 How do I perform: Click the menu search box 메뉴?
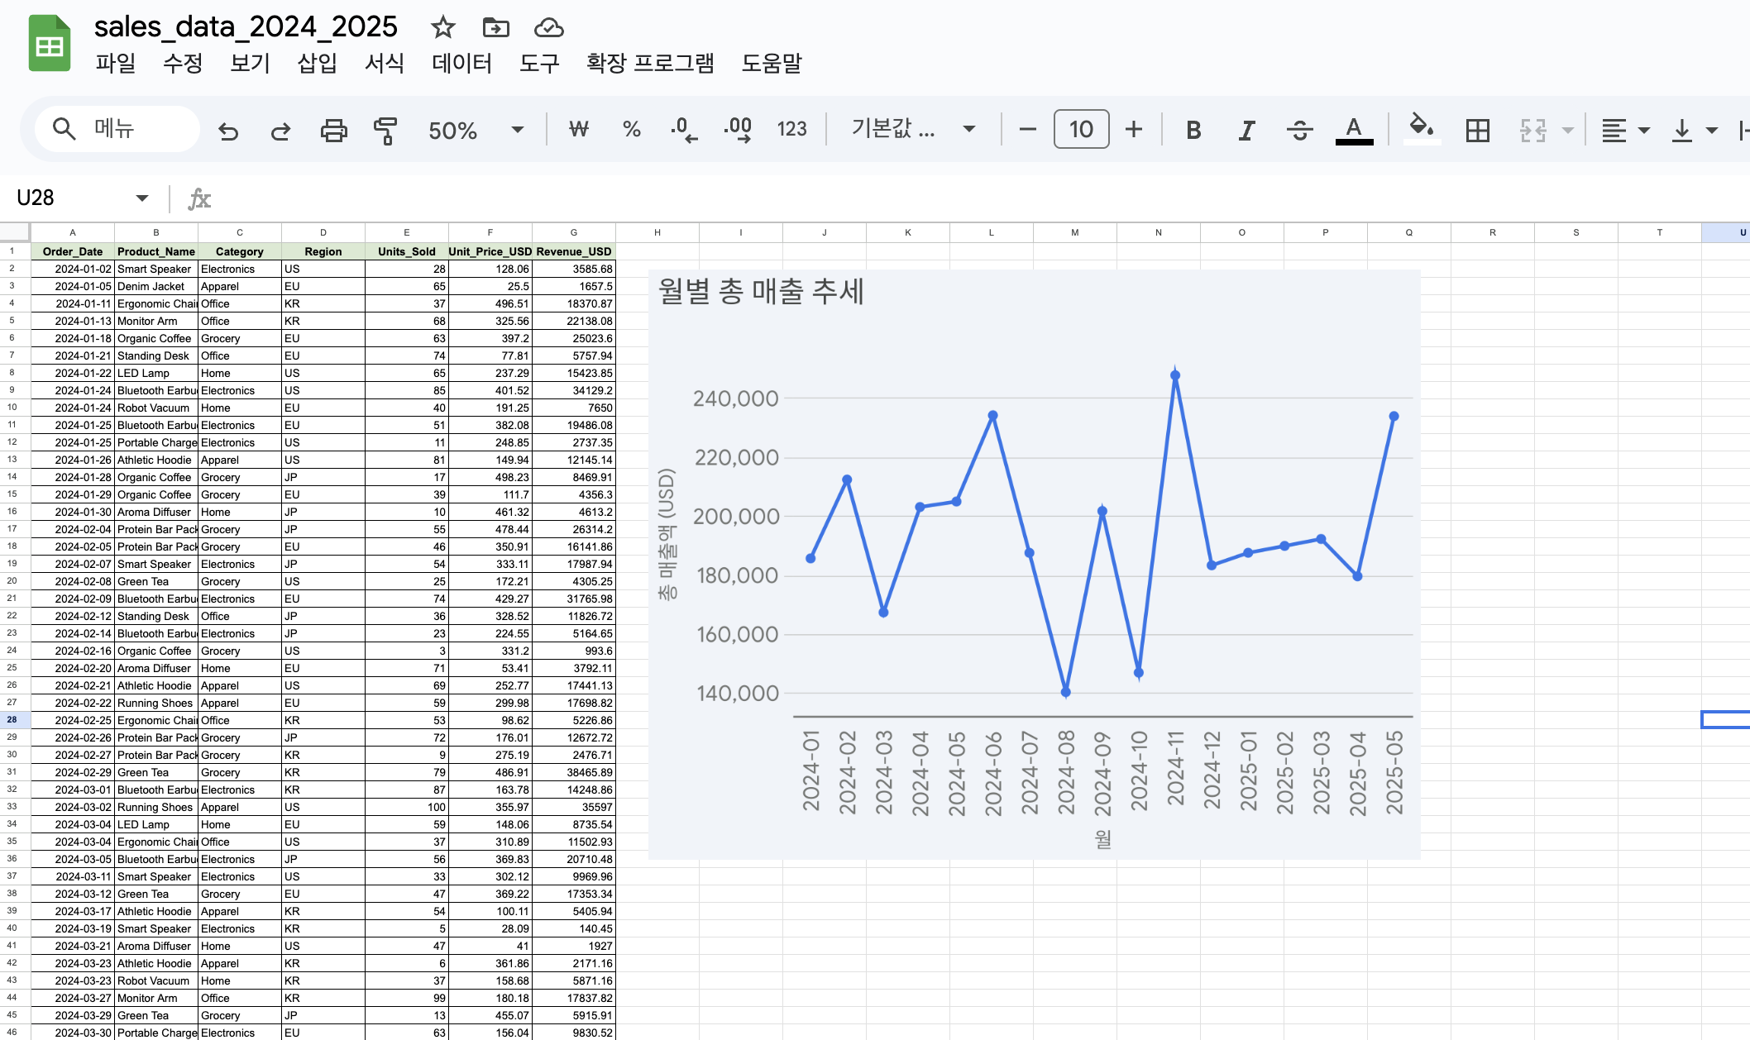coord(117,129)
